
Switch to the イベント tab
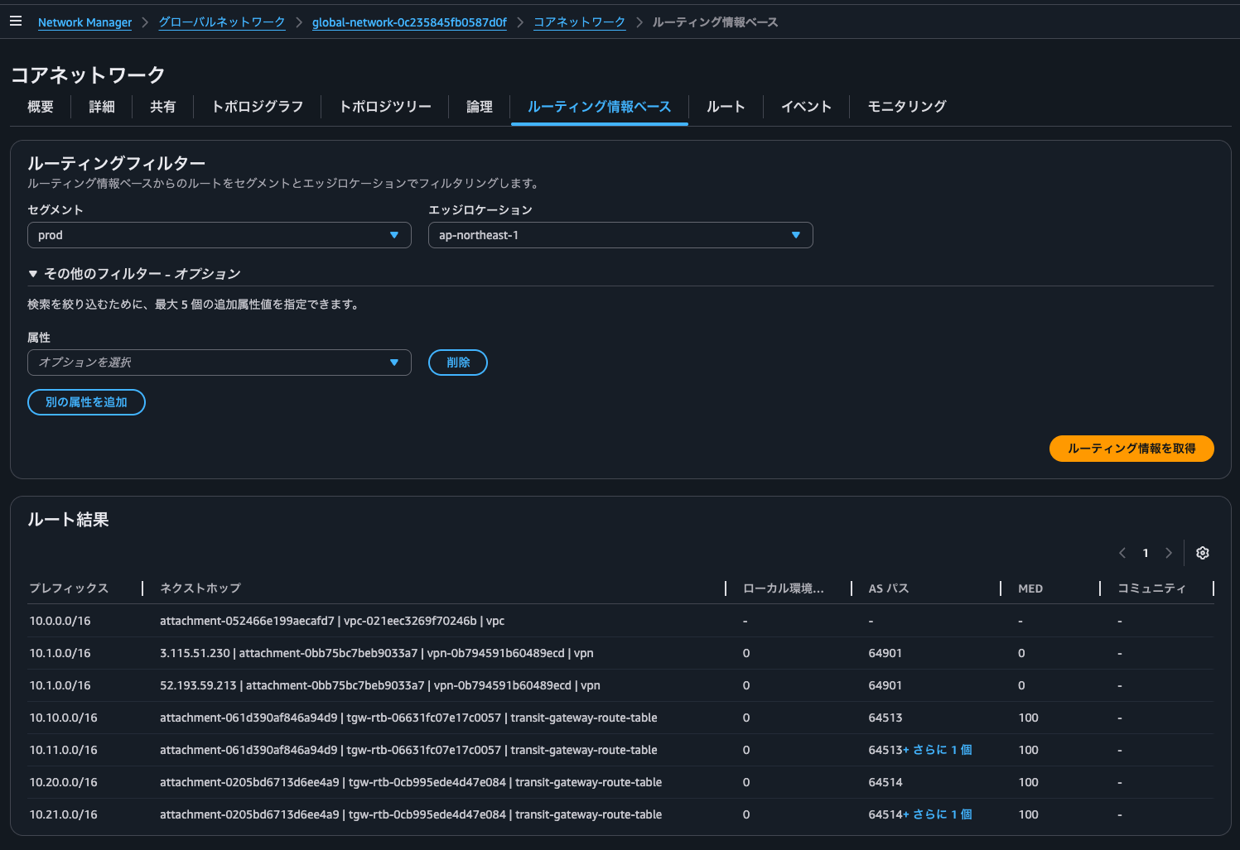pyautogui.click(x=806, y=107)
